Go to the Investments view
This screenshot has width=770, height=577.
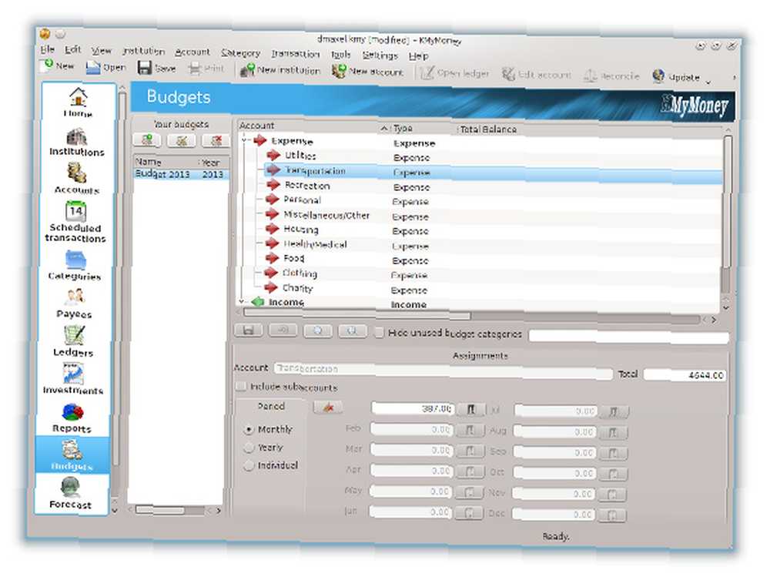click(72, 379)
